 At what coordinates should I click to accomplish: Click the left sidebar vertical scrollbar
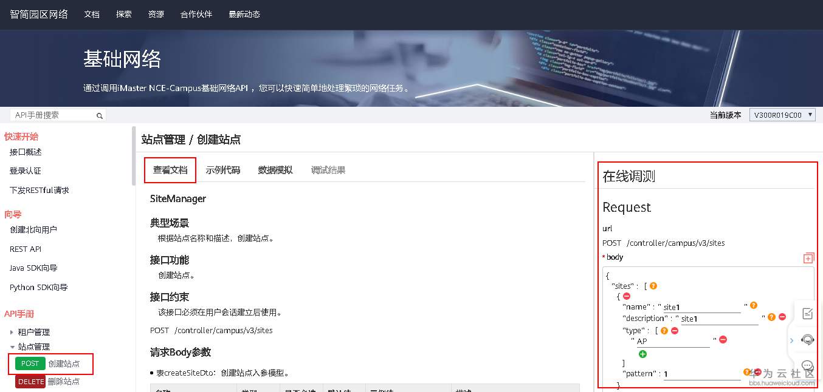click(134, 156)
